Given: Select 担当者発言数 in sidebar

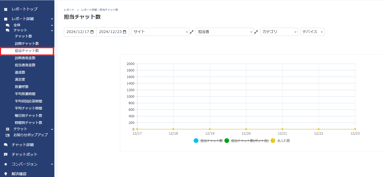Looking at the screenshot, I should [x=25, y=65].
